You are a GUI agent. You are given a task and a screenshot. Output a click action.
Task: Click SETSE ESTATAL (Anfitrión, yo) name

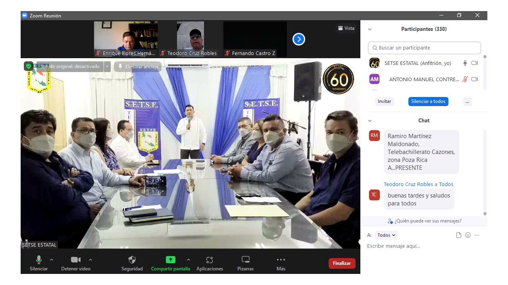(x=418, y=63)
